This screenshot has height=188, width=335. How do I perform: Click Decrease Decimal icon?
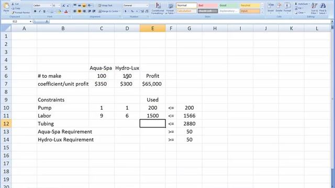[x=147, y=11]
